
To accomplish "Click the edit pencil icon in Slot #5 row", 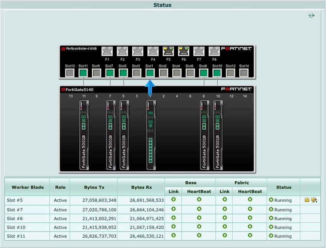I will [314, 200].
